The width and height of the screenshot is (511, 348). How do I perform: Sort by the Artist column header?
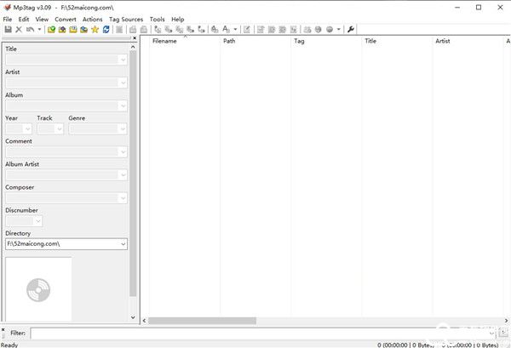point(468,41)
